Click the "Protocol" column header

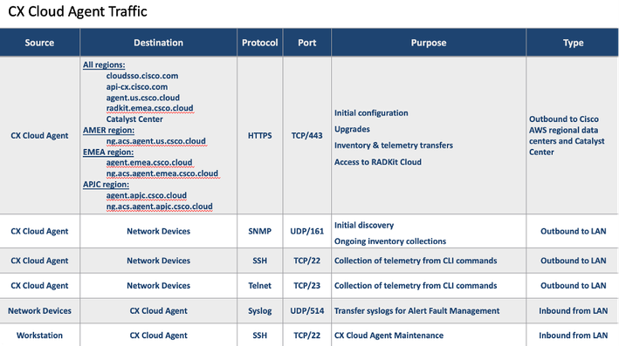pos(260,43)
